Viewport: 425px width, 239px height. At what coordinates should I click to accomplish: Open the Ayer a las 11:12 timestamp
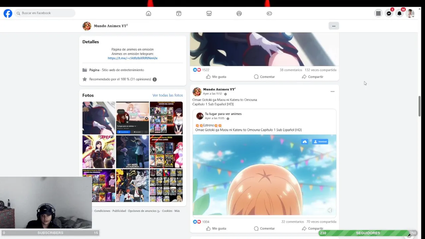(212, 94)
